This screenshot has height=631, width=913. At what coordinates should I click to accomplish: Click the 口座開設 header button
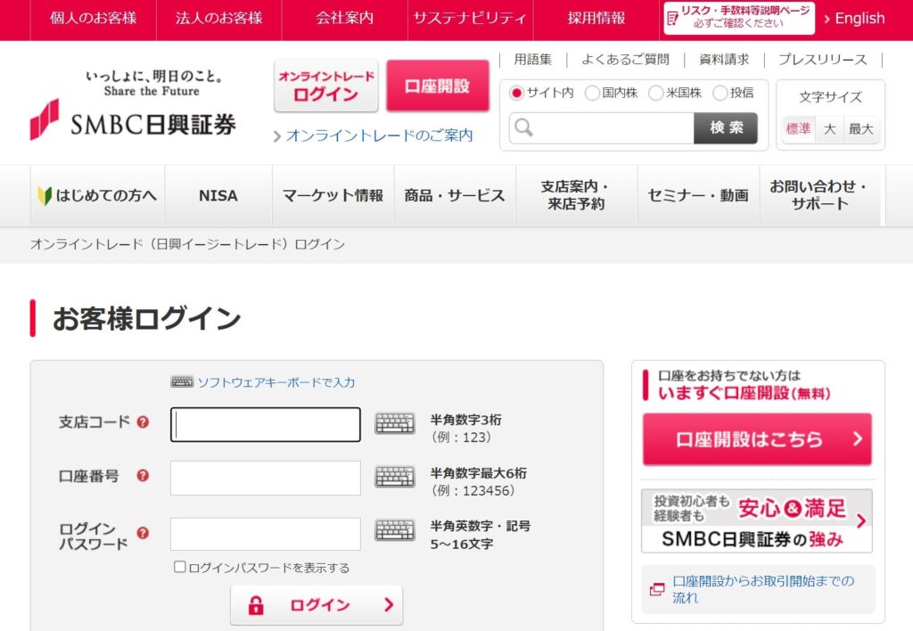point(437,86)
